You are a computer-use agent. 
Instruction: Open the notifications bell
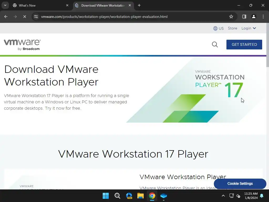262,196
